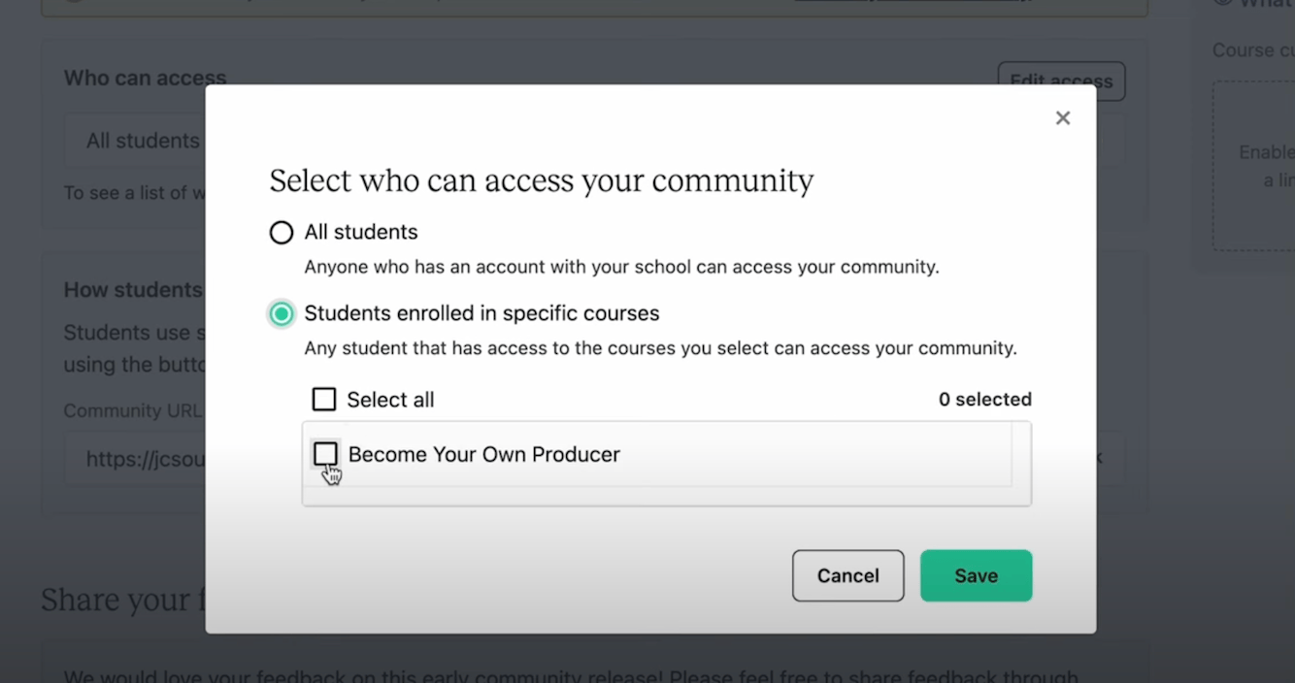Click the "Who can access" section heading

point(144,78)
